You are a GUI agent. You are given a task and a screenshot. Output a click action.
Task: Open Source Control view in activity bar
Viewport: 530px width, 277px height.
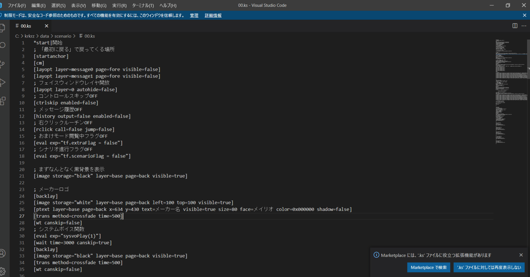tap(2, 64)
